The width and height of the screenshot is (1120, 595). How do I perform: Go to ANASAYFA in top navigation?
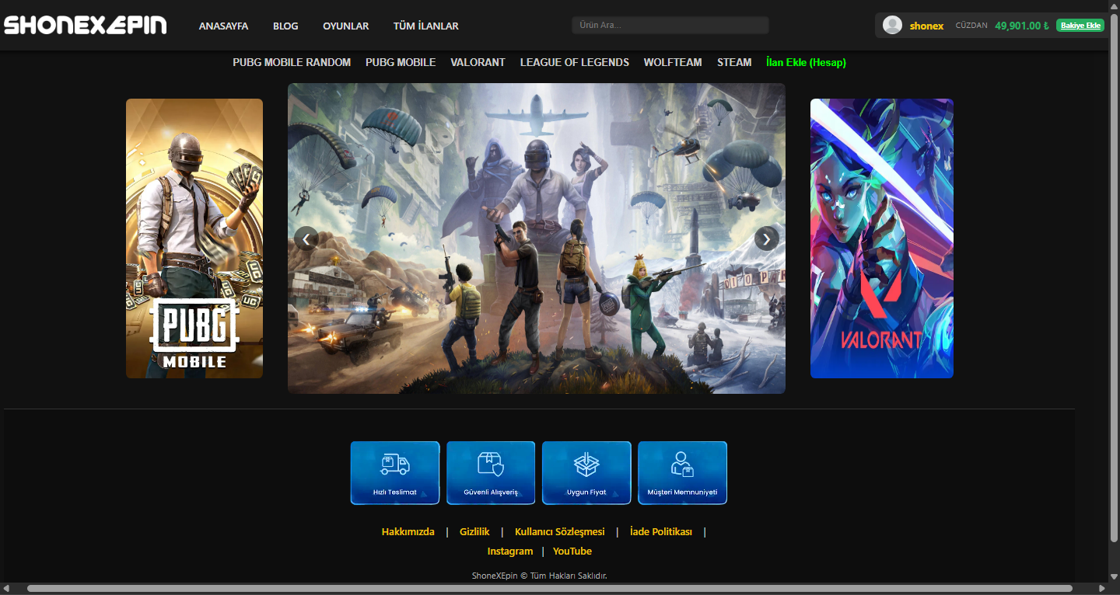coord(223,26)
